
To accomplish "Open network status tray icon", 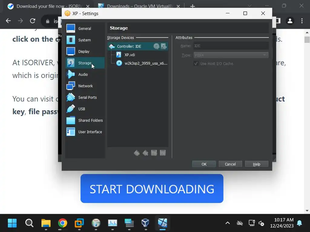I will [252, 223].
